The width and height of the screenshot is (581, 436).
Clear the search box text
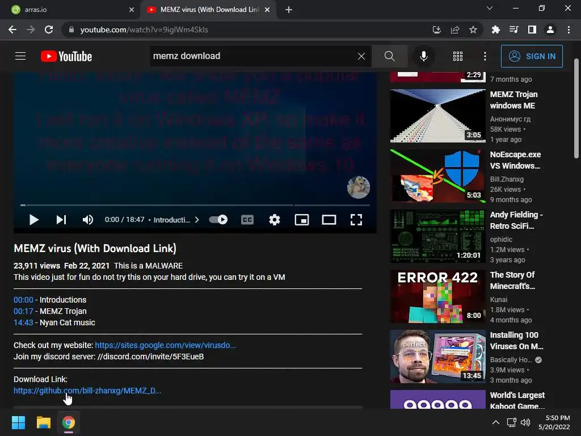point(361,56)
